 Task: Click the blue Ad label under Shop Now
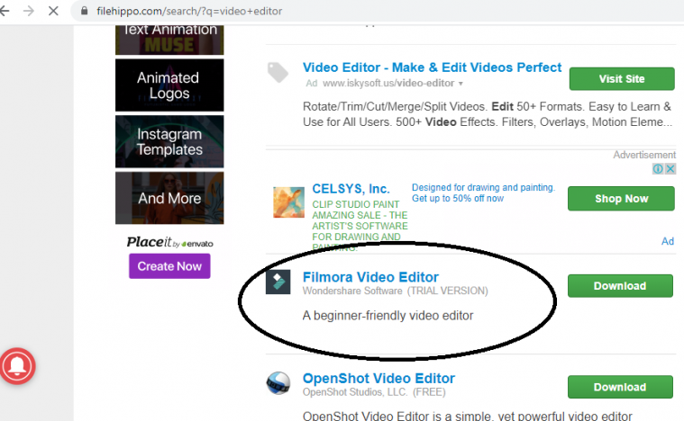pos(668,241)
